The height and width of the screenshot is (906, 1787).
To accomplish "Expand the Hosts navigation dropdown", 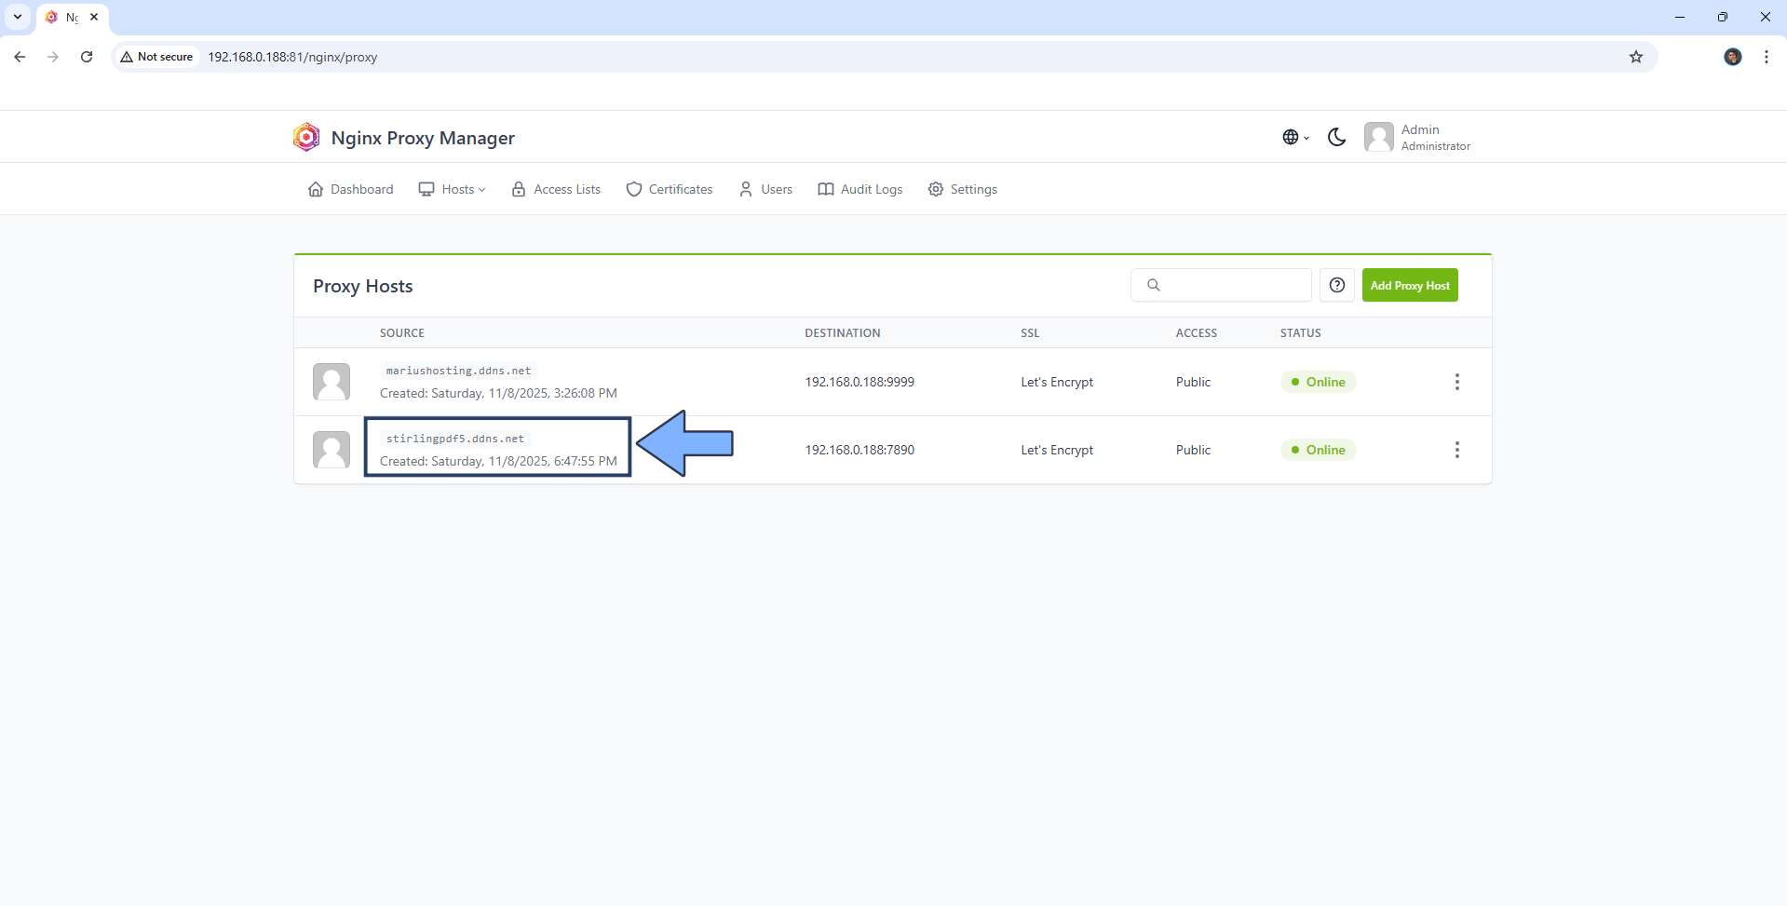I will [x=452, y=189].
